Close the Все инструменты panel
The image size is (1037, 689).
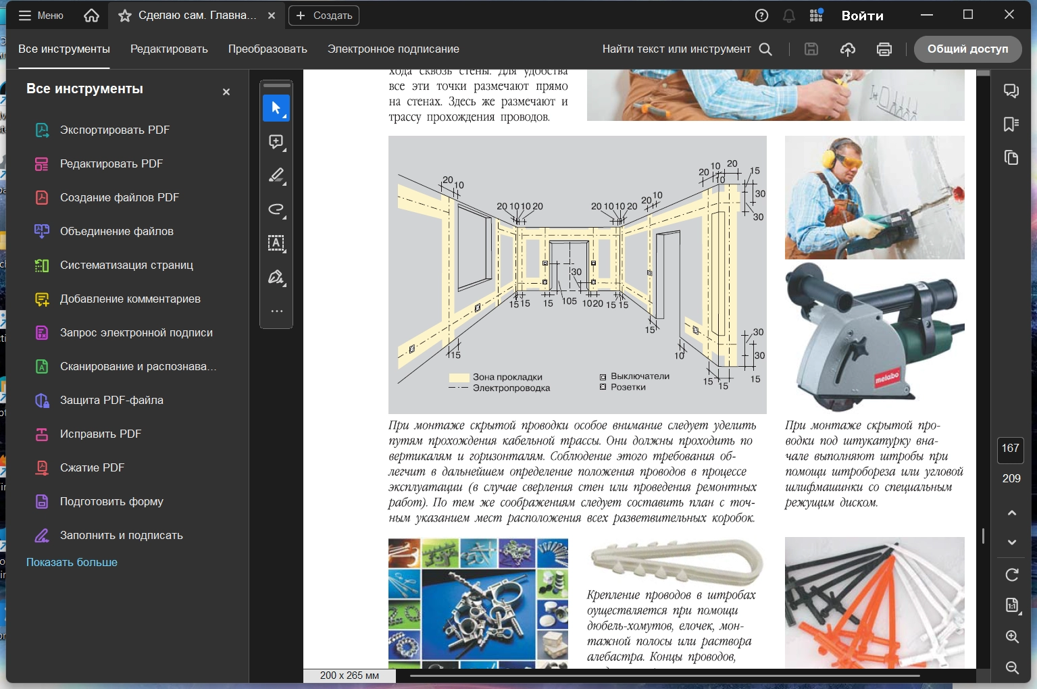pyautogui.click(x=226, y=92)
